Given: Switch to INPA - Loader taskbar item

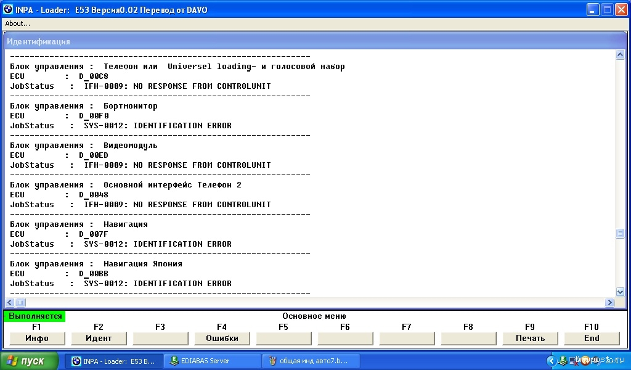Looking at the screenshot, I should coord(114,361).
